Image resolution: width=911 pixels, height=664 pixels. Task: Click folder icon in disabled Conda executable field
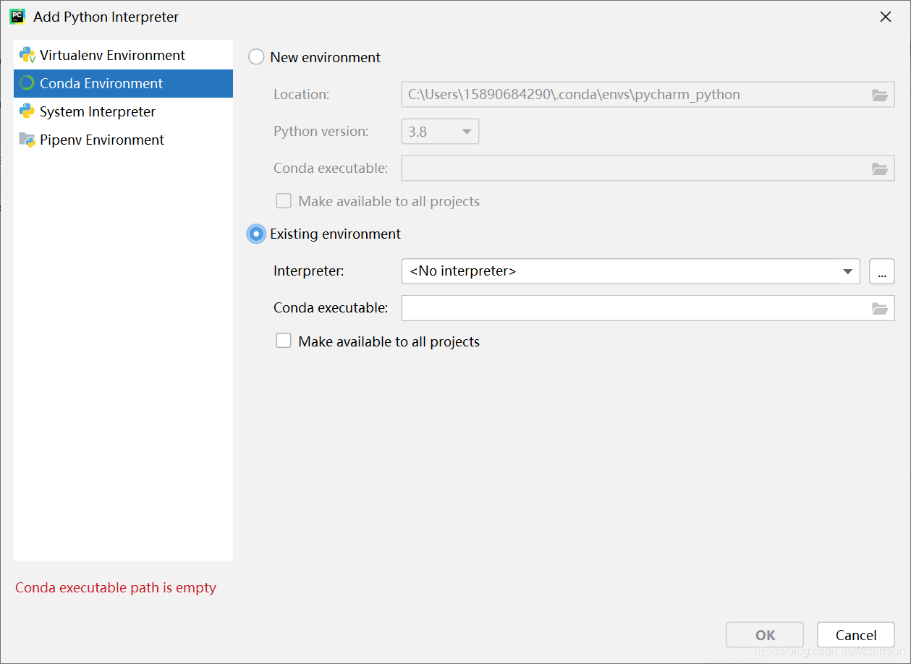[x=879, y=169]
